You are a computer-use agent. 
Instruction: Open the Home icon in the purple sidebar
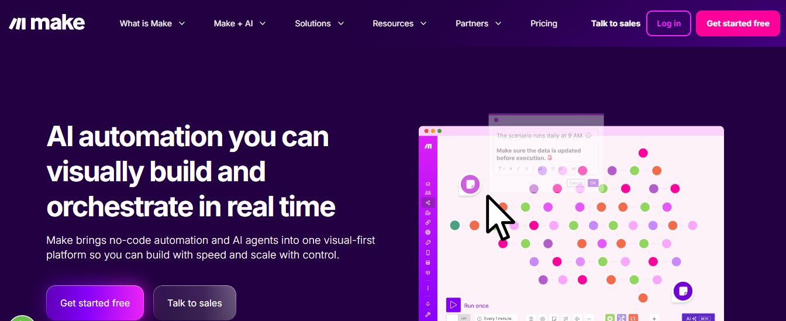tap(428, 184)
